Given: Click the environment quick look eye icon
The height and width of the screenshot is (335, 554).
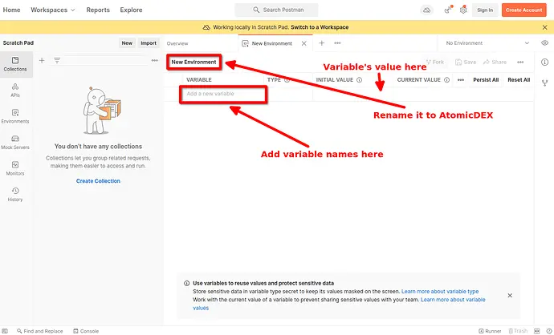Looking at the screenshot, I should pos(545,42).
